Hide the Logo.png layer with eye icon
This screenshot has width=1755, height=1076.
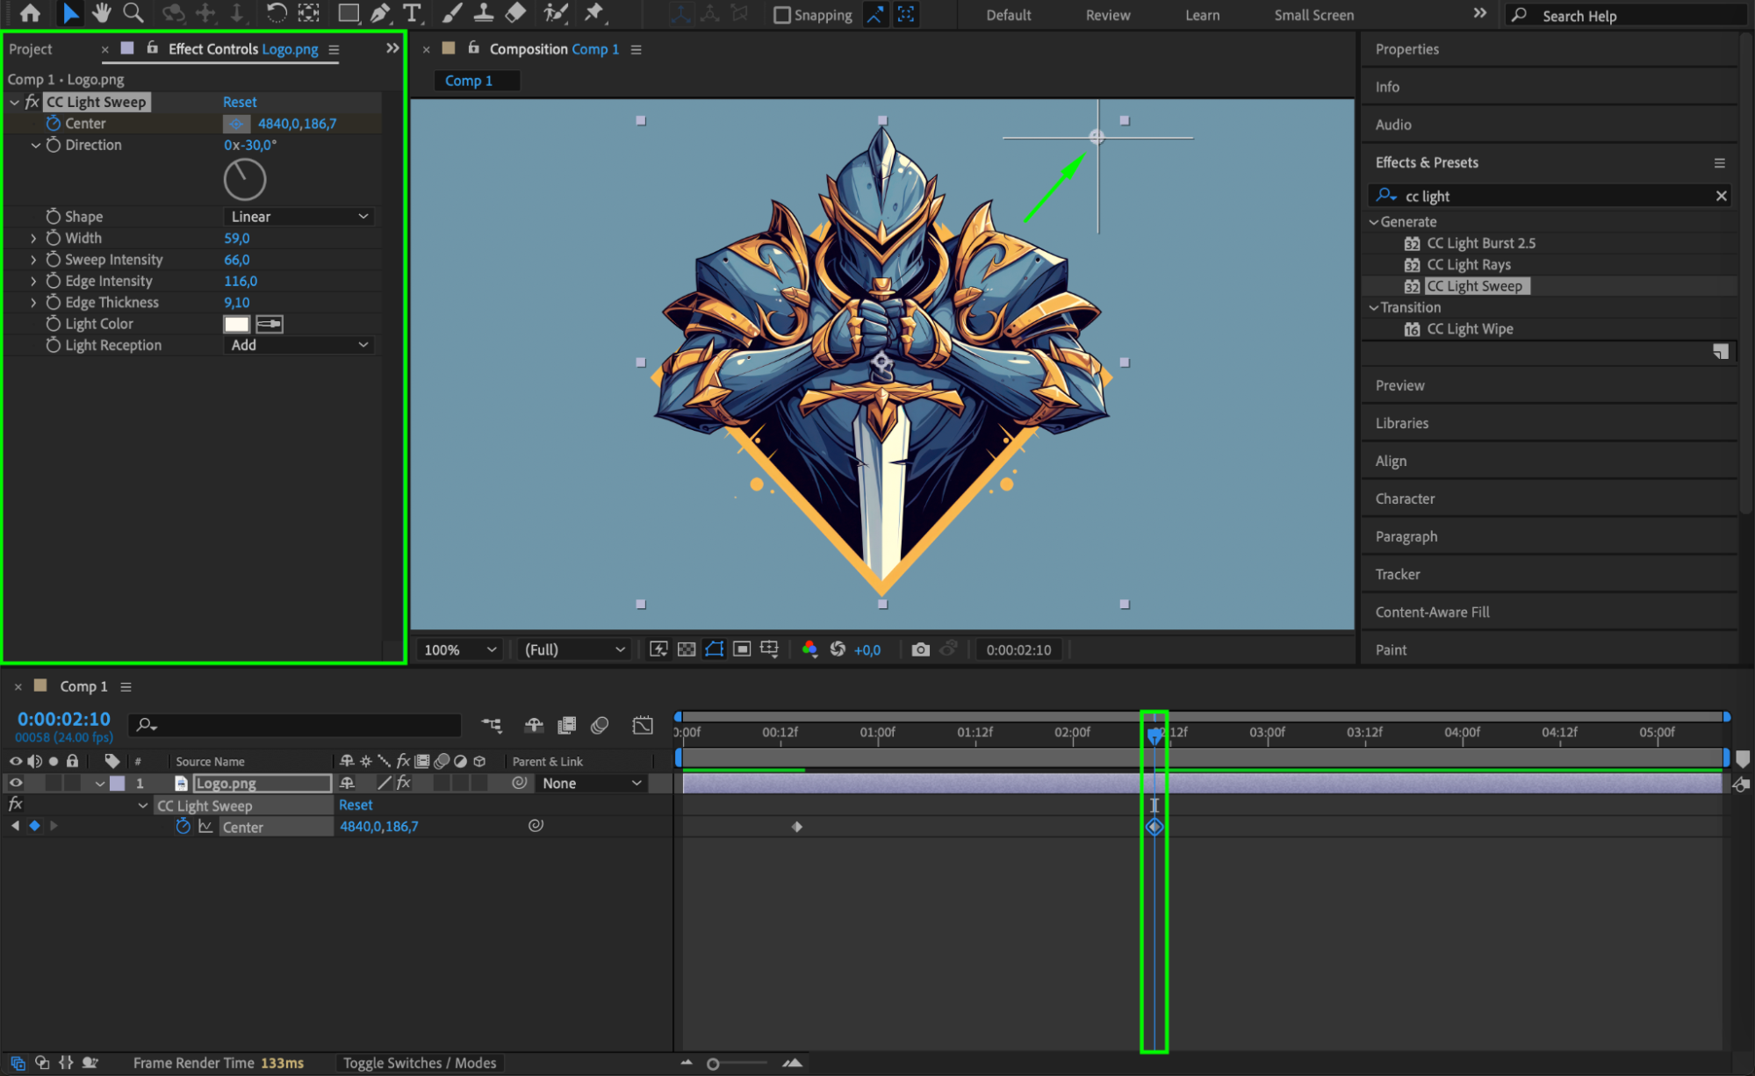[x=16, y=783]
